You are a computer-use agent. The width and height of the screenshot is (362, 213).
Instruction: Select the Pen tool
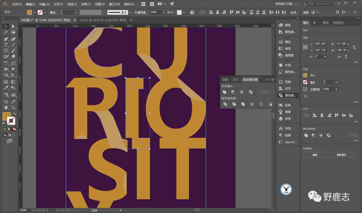6,39
